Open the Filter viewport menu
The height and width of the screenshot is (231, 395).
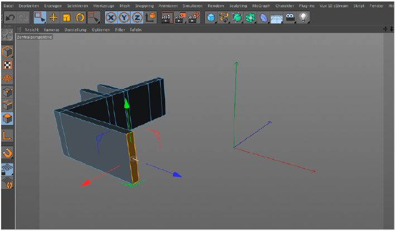pyautogui.click(x=120, y=29)
